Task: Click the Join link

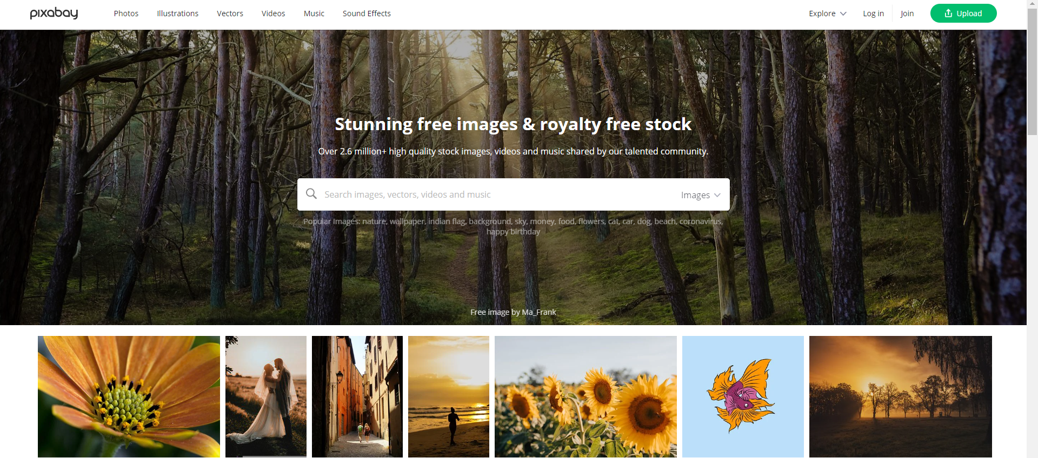Action: pyautogui.click(x=907, y=14)
